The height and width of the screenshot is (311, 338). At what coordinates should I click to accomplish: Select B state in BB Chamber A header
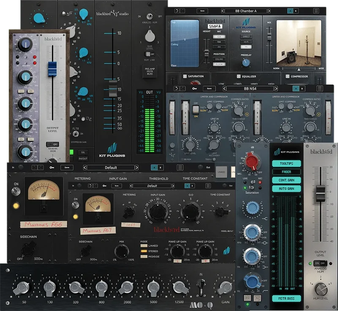pos(295,11)
